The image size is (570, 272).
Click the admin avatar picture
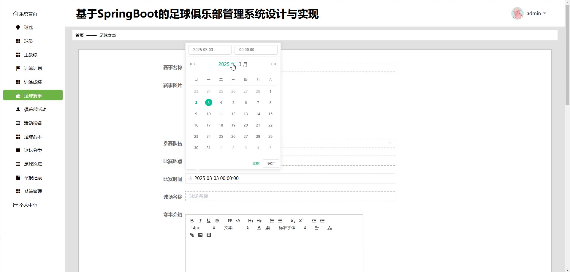517,13
